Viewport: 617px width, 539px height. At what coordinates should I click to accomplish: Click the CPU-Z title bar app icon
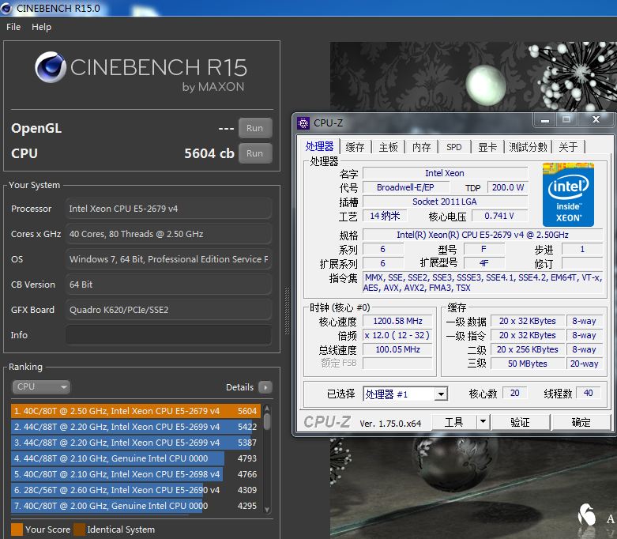click(x=303, y=123)
